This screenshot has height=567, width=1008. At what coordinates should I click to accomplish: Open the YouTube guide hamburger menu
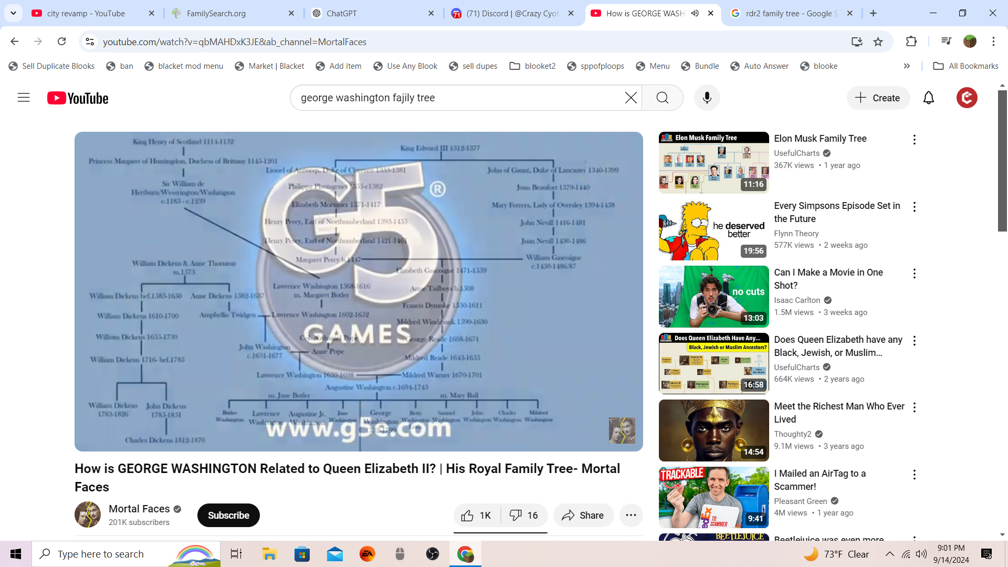pyautogui.click(x=24, y=98)
